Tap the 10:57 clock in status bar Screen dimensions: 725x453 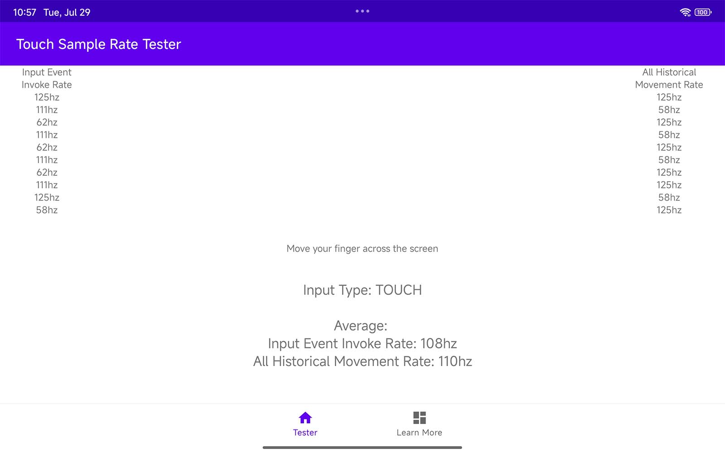click(24, 12)
